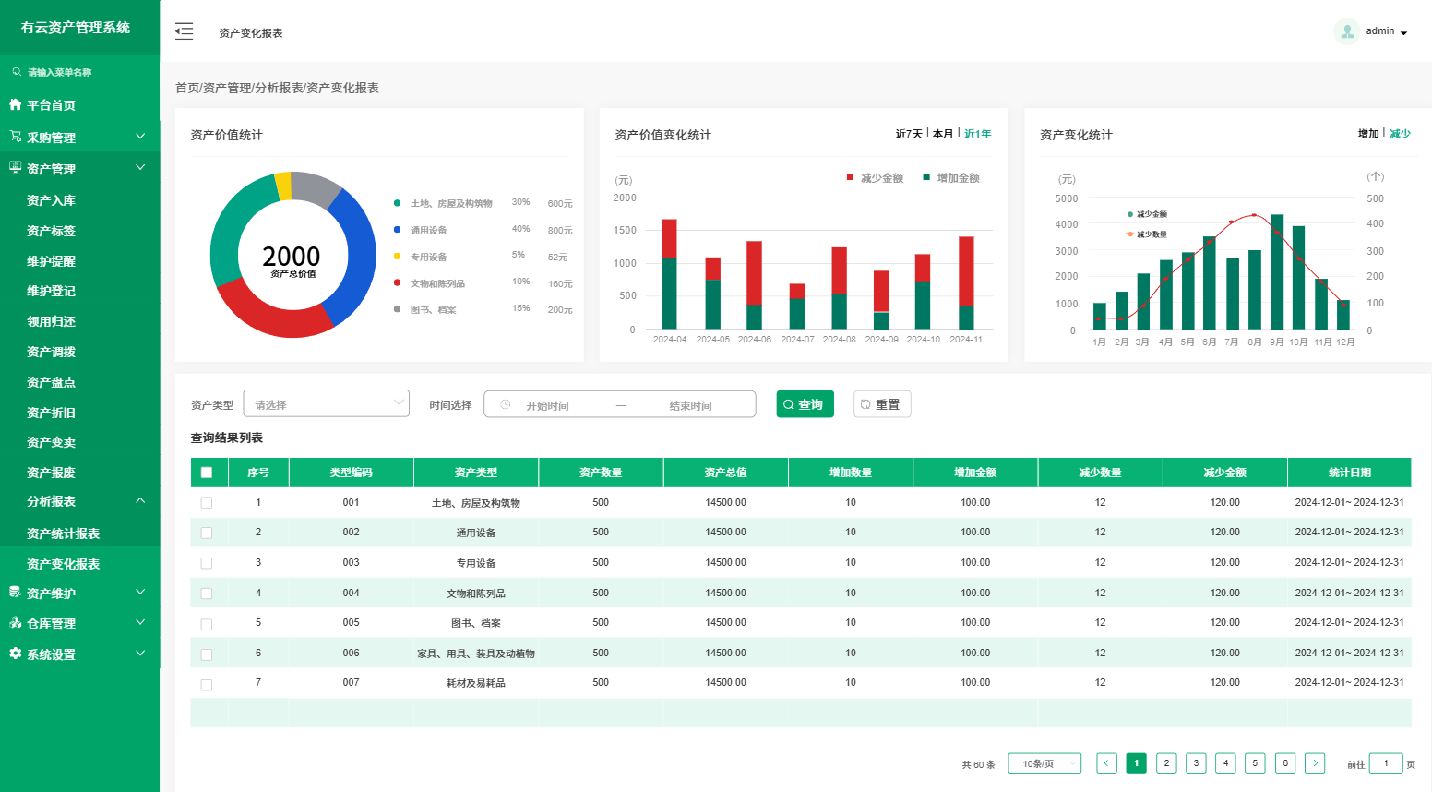Image resolution: width=1432 pixels, height=792 pixels.
Task: Click the 资产维护 sidebar icon
Action: [x=15, y=593]
